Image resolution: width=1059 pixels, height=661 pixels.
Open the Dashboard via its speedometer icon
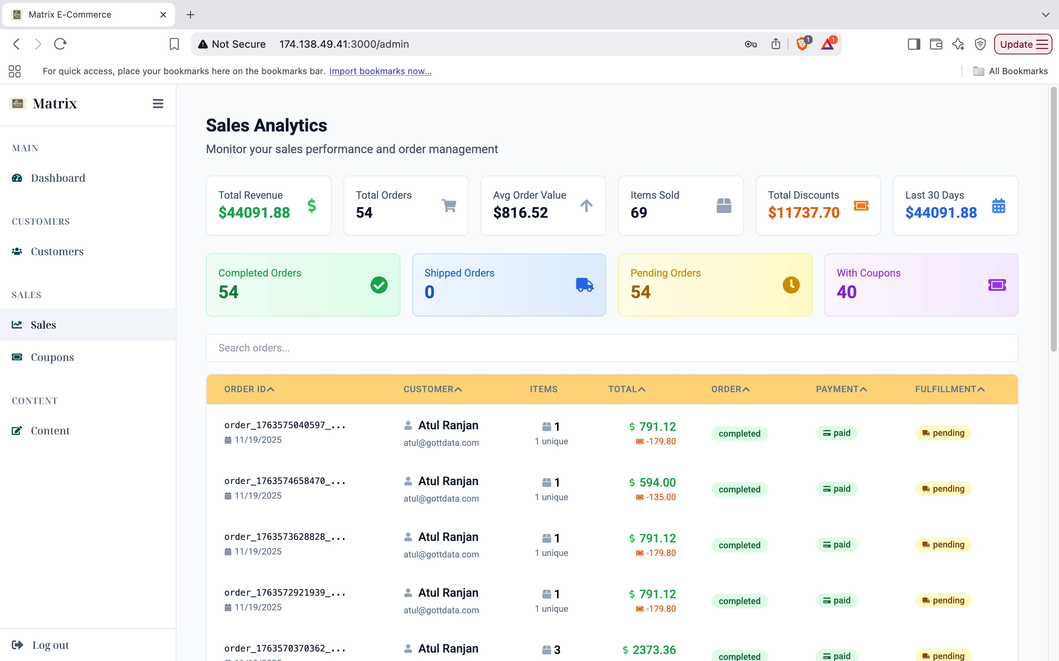pyautogui.click(x=17, y=178)
